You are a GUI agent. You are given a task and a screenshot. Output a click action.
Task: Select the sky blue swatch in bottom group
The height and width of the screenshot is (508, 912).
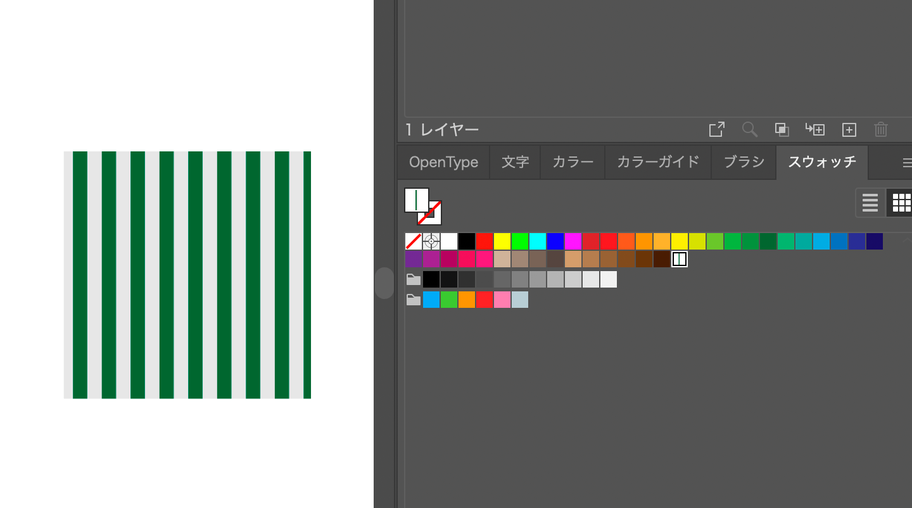pos(431,300)
